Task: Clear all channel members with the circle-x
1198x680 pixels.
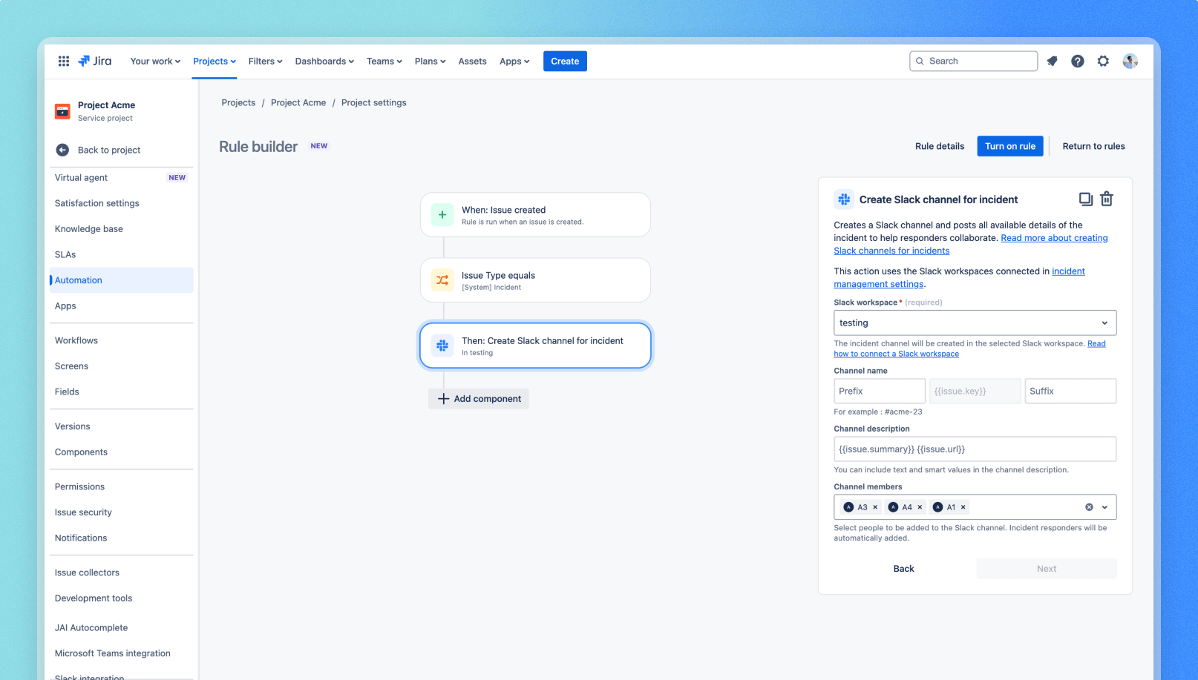Action: 1088,507
